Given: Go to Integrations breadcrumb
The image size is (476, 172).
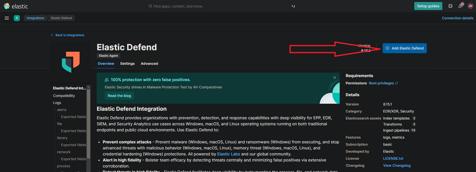Looking at the screenshot, I should click(35, 18).
